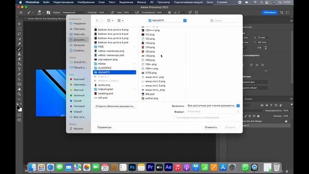
Task: Expand the Adobe folder chevron
Action: [135, 64]
